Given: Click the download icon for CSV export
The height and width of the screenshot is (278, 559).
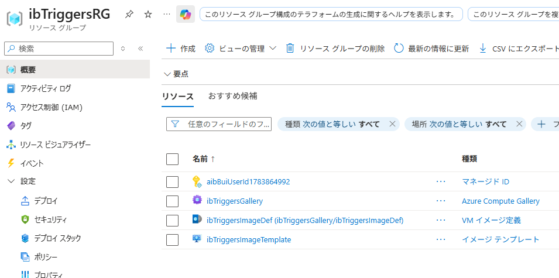Looking at the screenshot, I should pyautogui.click(x=483, y=49).
